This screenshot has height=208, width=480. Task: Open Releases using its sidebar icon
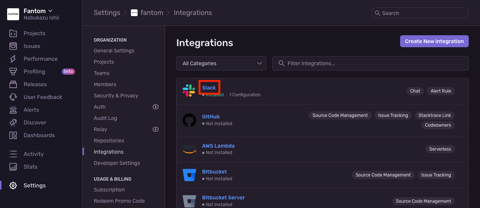click(x=13, y=84)
